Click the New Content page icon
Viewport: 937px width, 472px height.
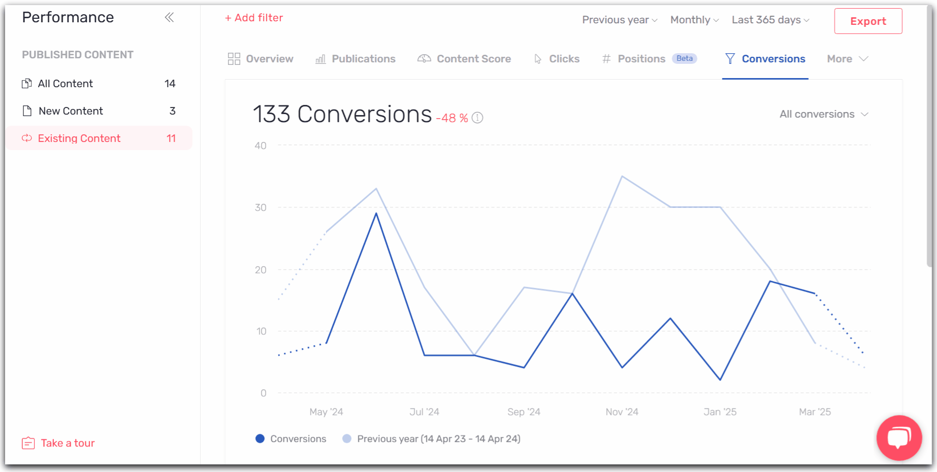tap(27, 111)
